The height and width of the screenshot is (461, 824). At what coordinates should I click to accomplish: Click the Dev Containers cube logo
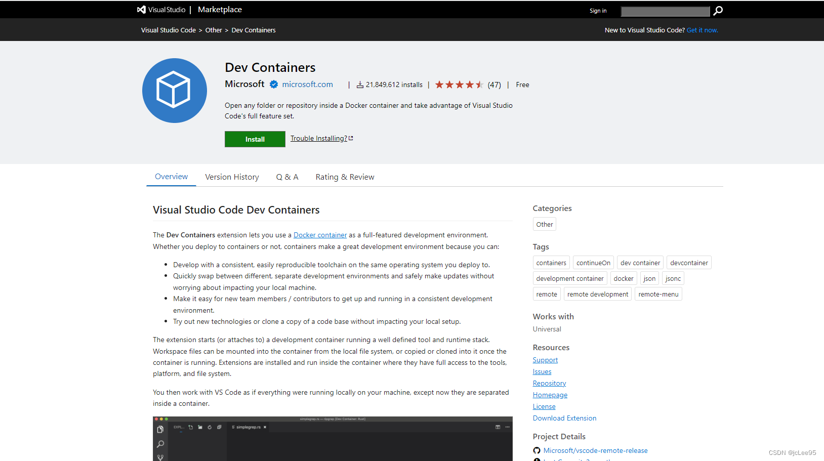[x=174, y=90]
